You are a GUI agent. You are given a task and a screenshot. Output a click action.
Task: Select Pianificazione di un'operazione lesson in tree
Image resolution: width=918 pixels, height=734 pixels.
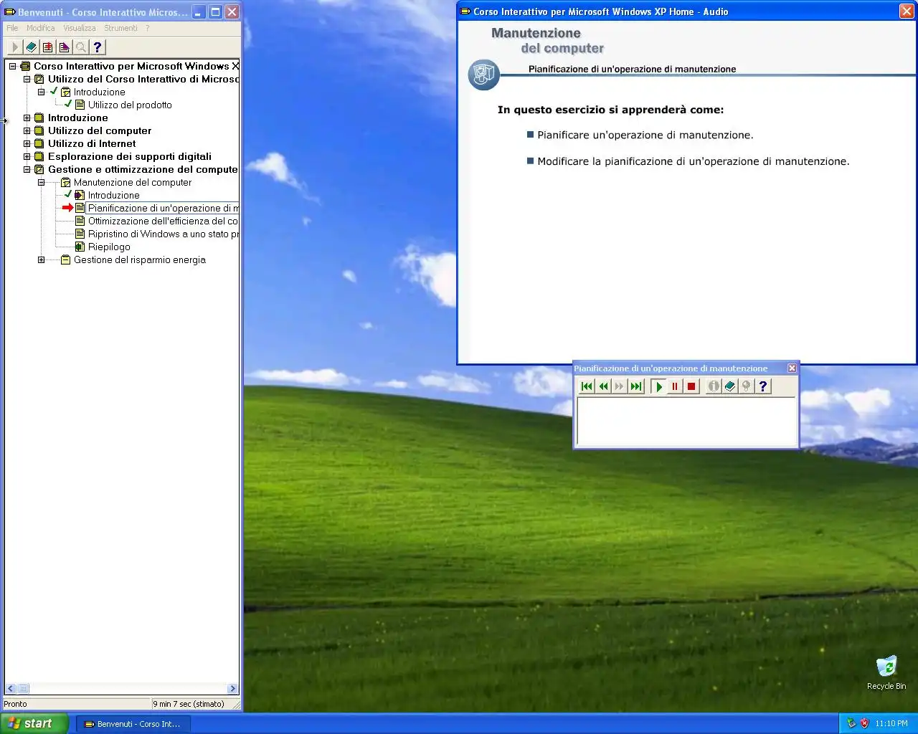163,208
